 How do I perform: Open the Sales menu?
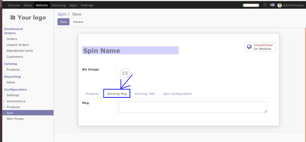(28, 5)
